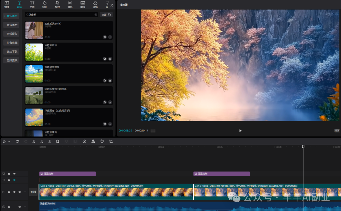The height and width of the screenshot is (211, 341).
Task: Mute the 治愈系(Remix) audio track
Action: (20, 207)
